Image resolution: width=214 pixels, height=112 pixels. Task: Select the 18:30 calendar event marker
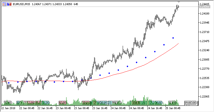(46, 103)
